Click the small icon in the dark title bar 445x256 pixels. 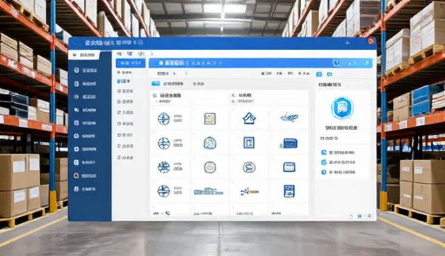(x=348, y=42)
